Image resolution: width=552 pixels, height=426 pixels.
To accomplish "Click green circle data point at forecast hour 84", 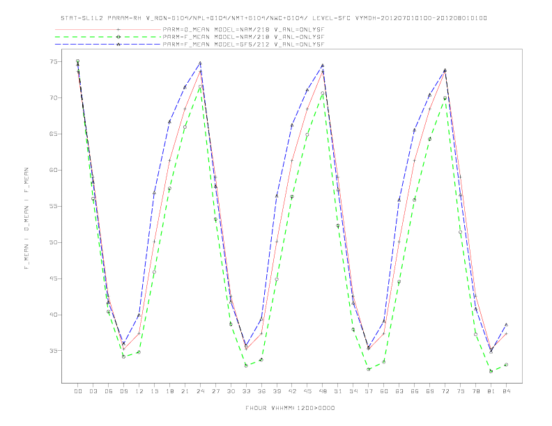I will tap(506, 365).
